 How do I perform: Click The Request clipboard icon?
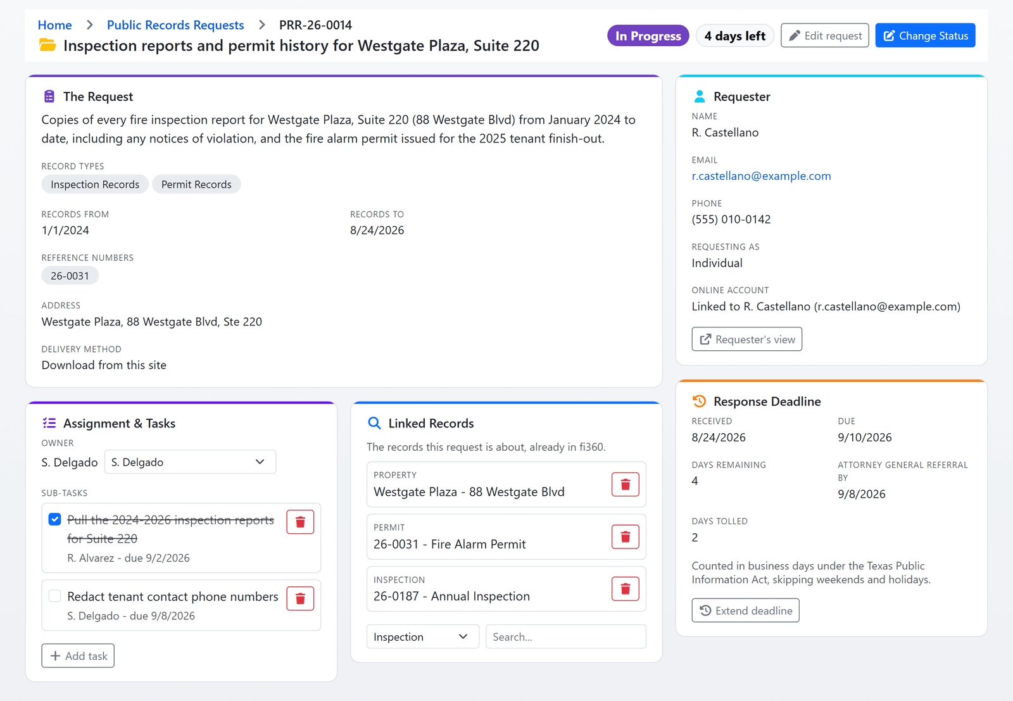point(49,96)
